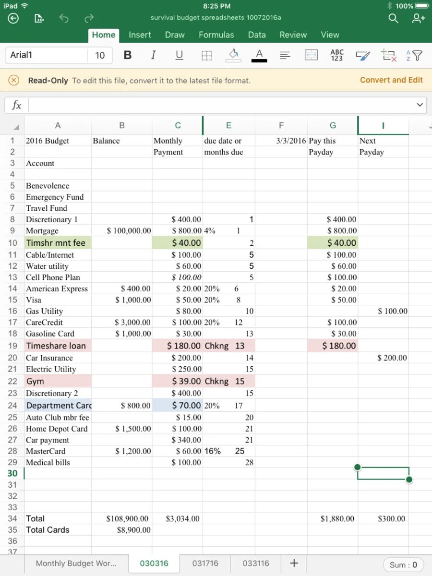The height and width of the screenshot is (576, 432).
Task: Open the Data tab
Action: tap(257, 35)
